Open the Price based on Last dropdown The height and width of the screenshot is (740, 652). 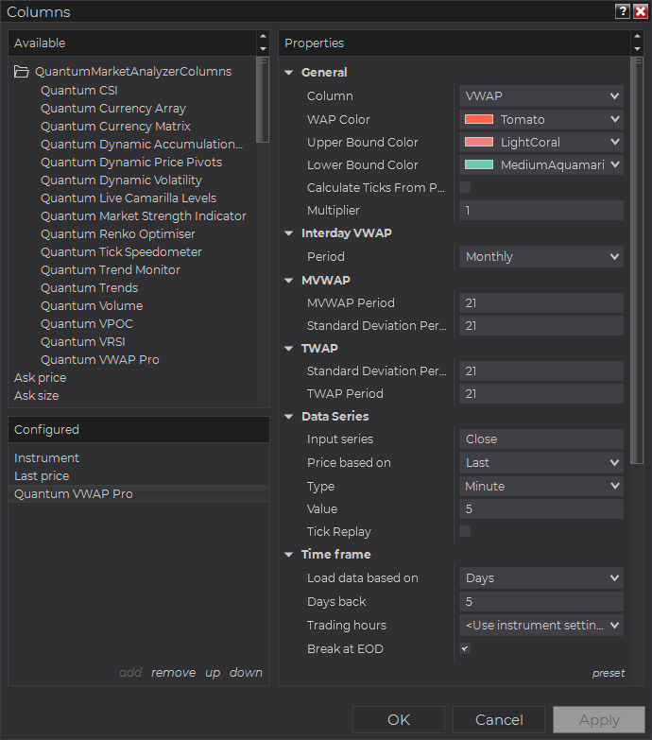(541, 462)
